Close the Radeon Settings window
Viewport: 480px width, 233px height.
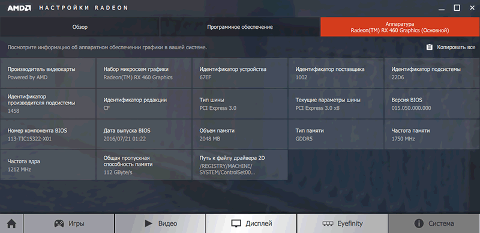click(x=472, y=8)
